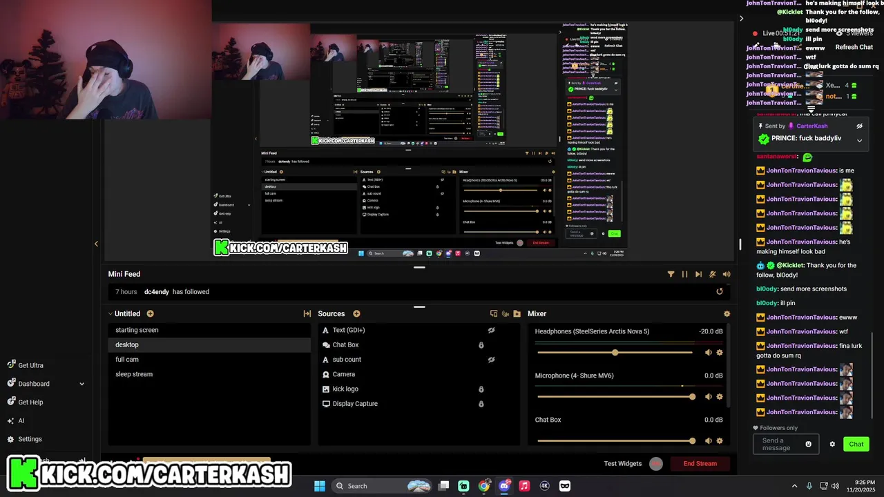The width and height of the screenshot is (884, 497).
Task: Adjust the Headphones volume slider
Action: pyautogui.click(x=615, y=353)
